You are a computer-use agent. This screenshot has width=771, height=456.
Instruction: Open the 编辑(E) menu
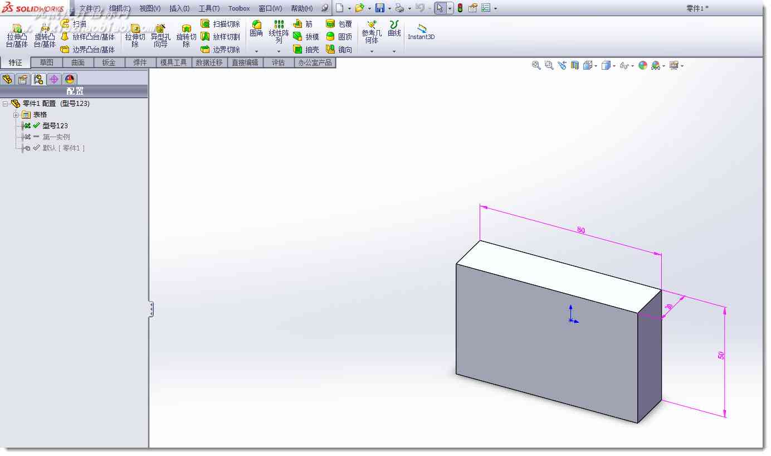(x=120, y=8)
